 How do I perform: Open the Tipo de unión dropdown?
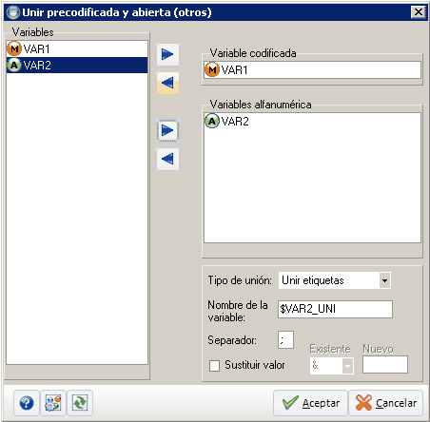[x=384, y=280]
